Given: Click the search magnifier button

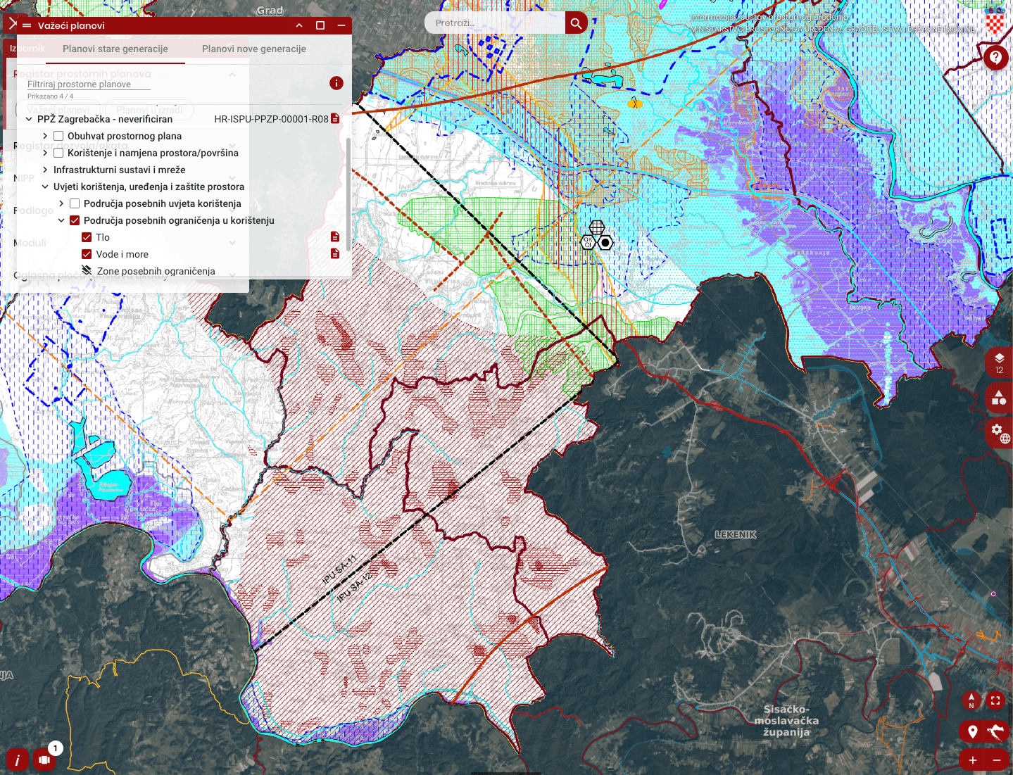Looking at the screenshot, I should [x=576, y=23].
